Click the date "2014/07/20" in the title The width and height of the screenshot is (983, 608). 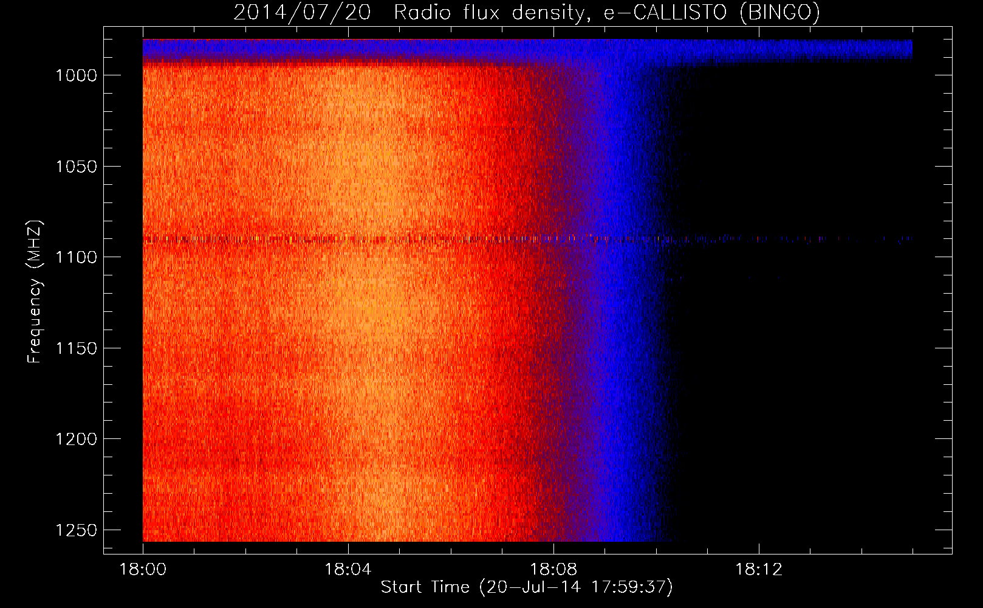tap(302, 12)
